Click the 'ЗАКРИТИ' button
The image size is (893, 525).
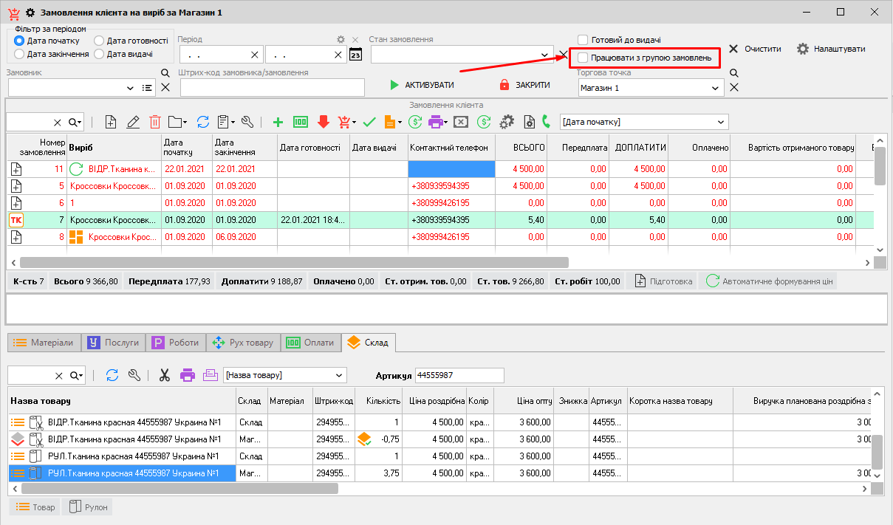coord(524,85)
